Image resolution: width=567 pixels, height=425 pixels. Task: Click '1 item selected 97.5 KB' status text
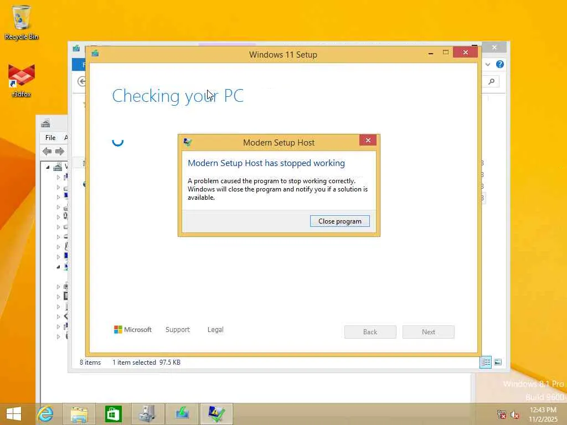pyautogui.click(x=146, y=362)
